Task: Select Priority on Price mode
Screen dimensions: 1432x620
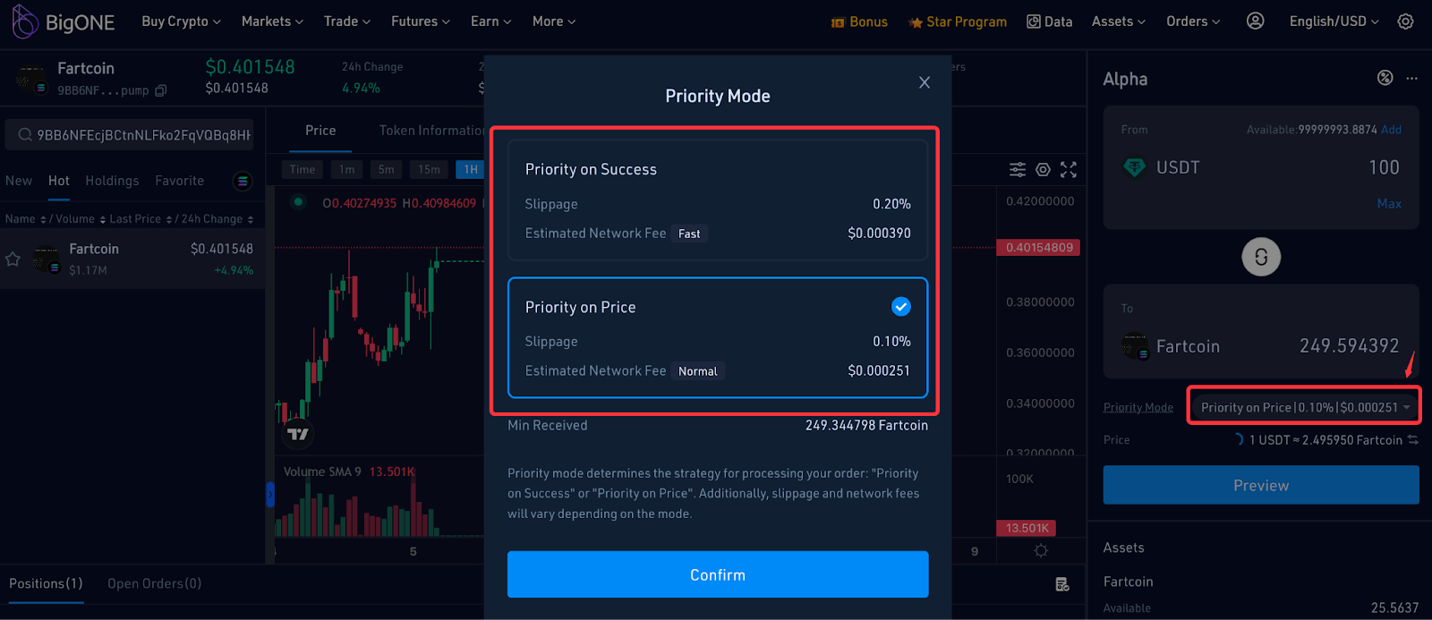Action: click(717, 337)
